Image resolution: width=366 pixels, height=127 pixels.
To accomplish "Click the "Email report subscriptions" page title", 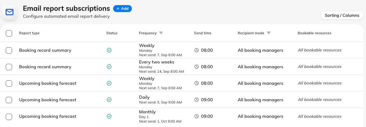I will [x=66, y=8].
